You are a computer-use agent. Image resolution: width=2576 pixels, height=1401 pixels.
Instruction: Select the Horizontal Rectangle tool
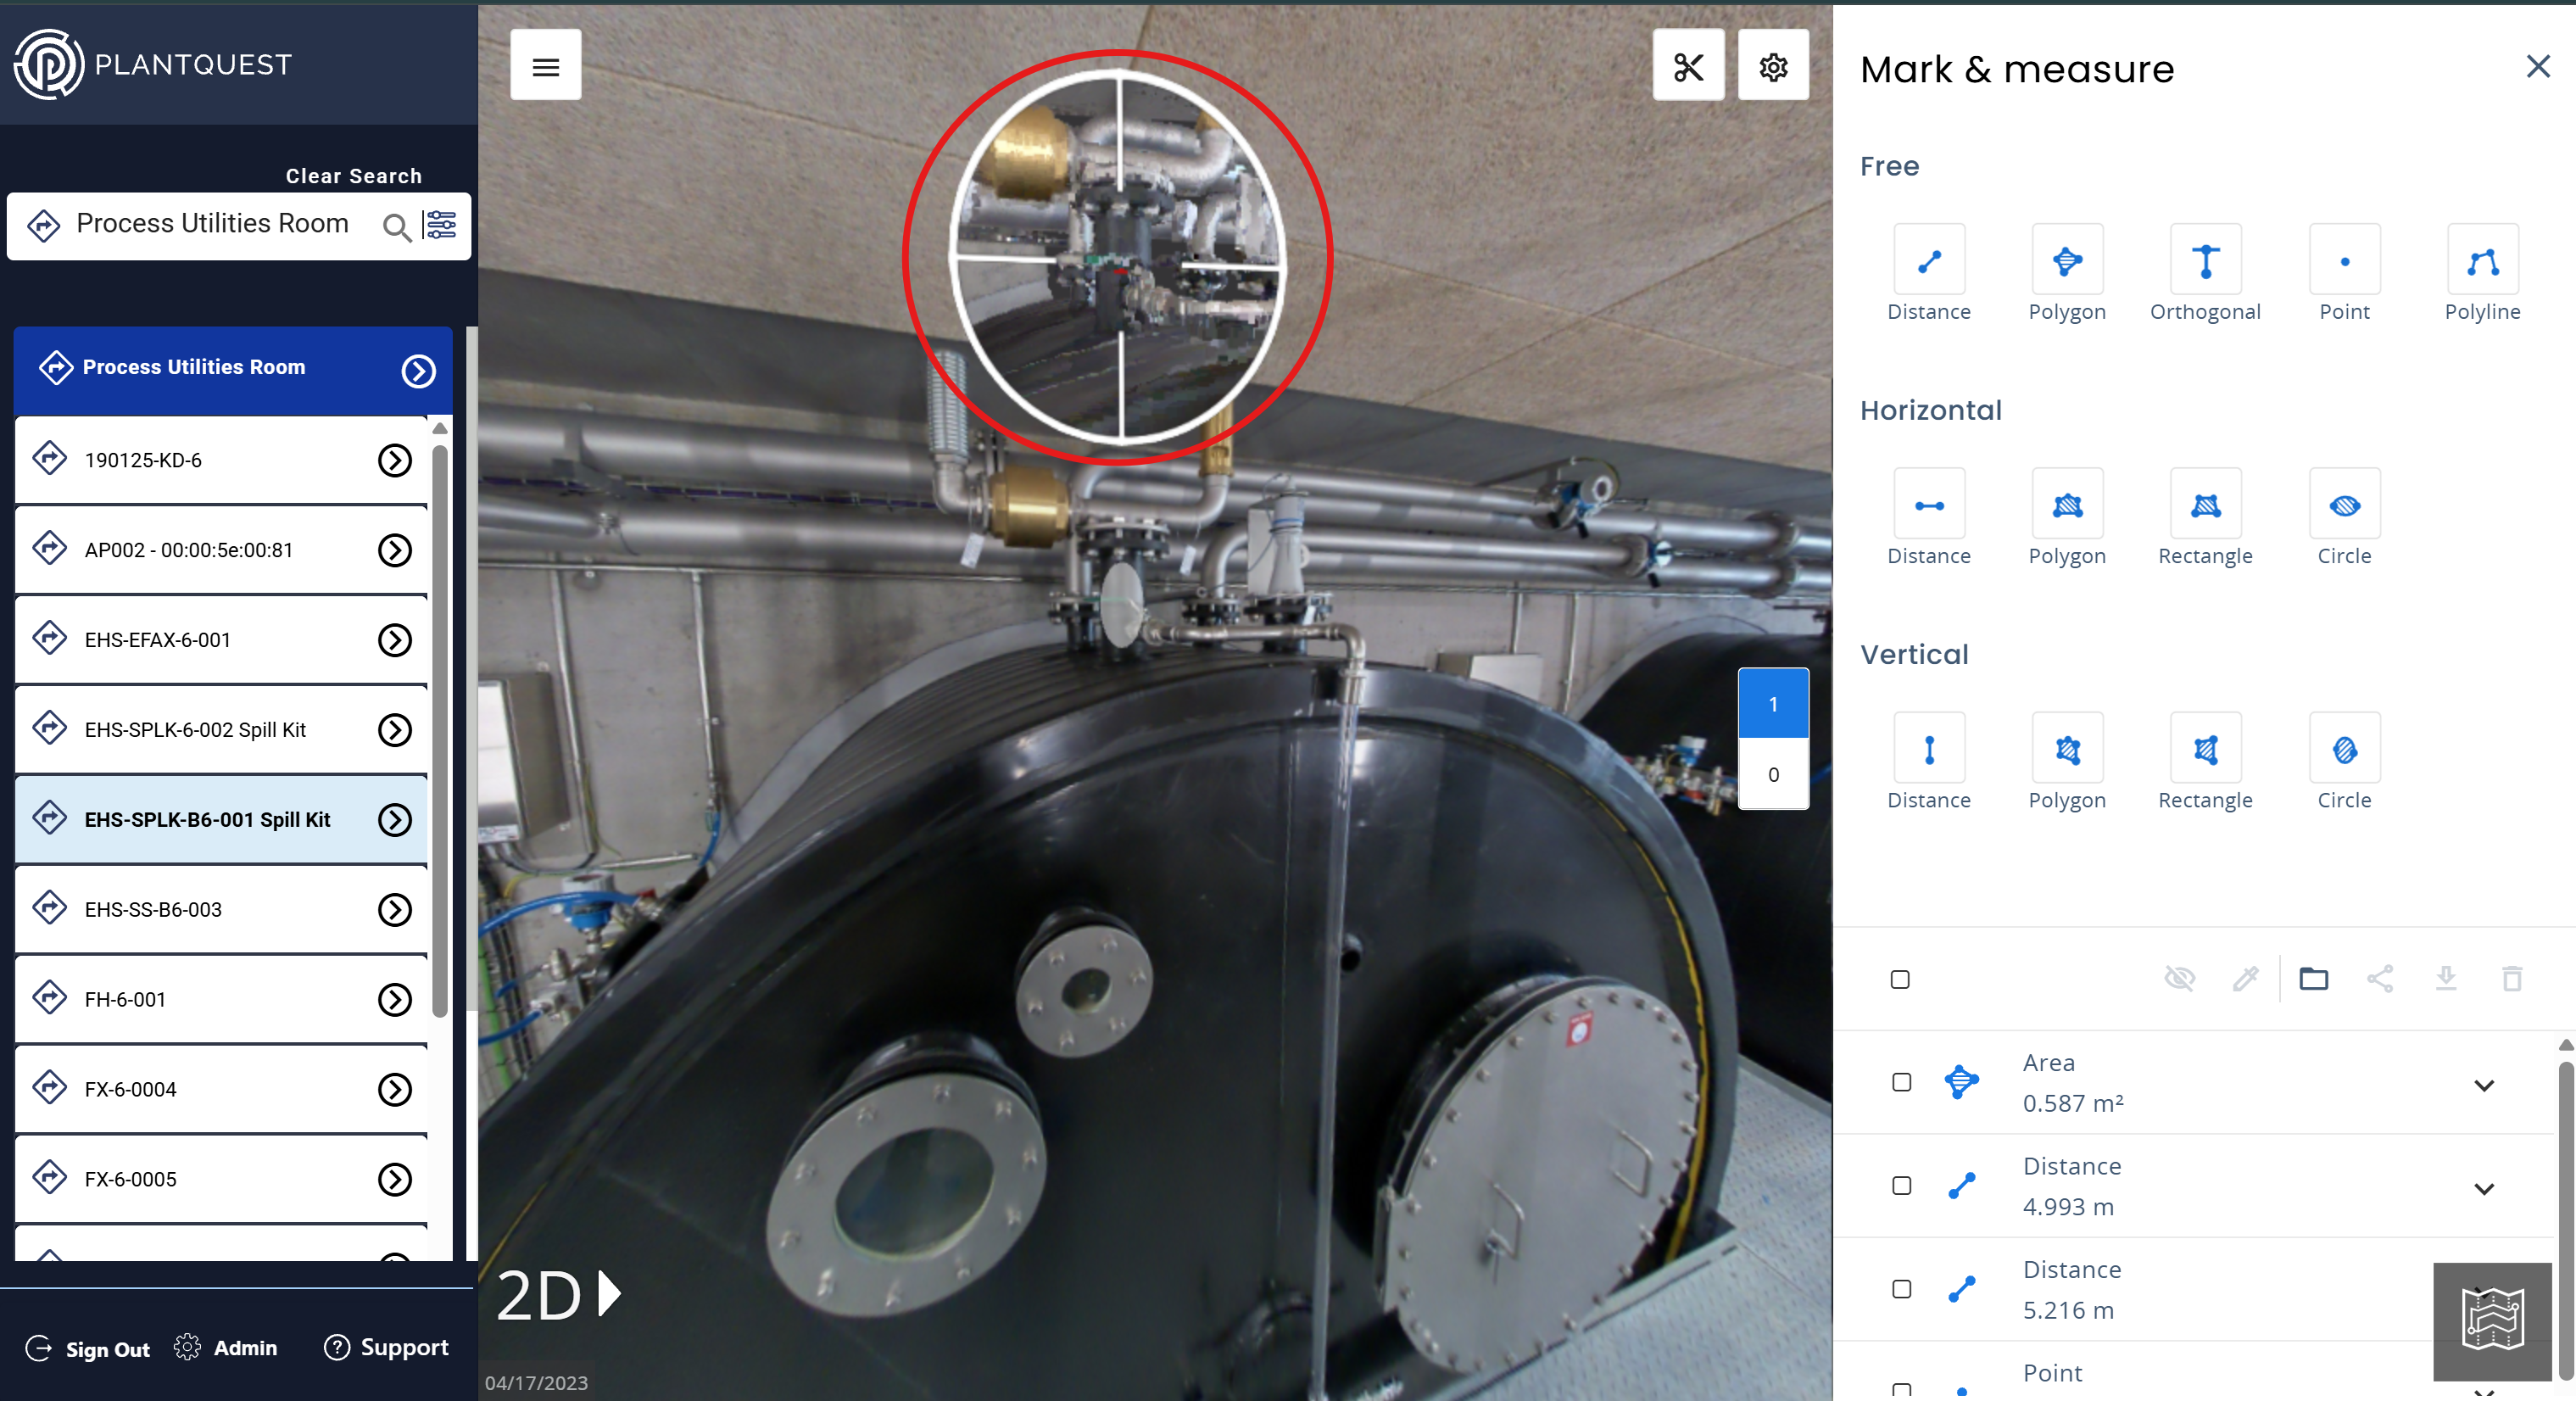coord(2205,505)
